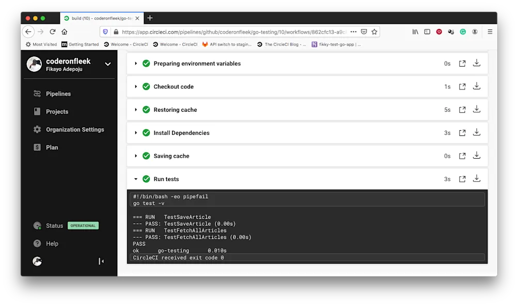The image size is (518, 306).
Task: Download the Saving cache output
Action: (476, 155)
